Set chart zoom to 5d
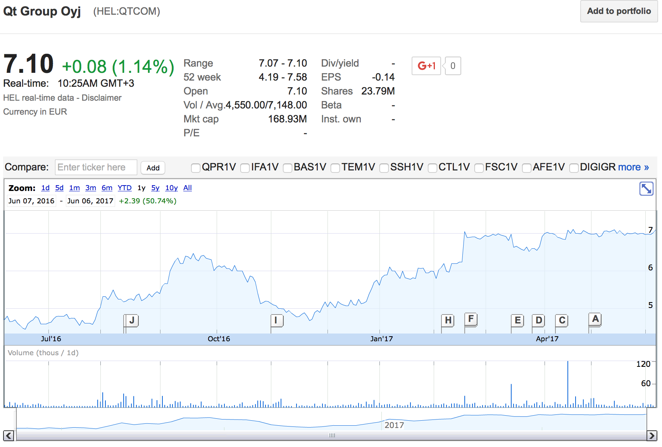 59,188
